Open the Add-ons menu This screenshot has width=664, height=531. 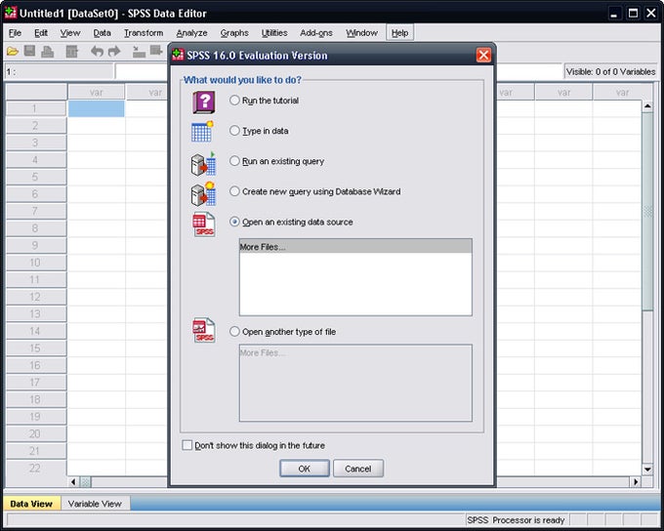tap(316, 32)
